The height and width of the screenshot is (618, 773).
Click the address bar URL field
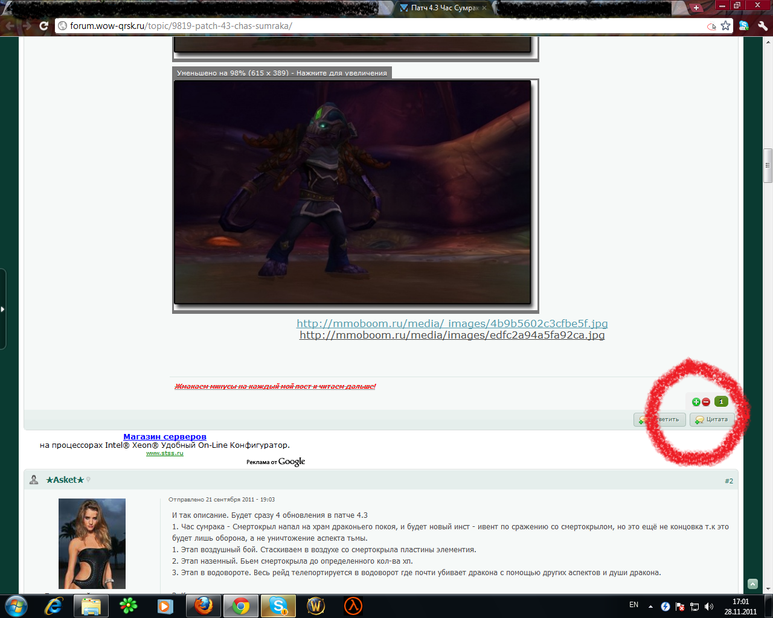tap(386, 26)
